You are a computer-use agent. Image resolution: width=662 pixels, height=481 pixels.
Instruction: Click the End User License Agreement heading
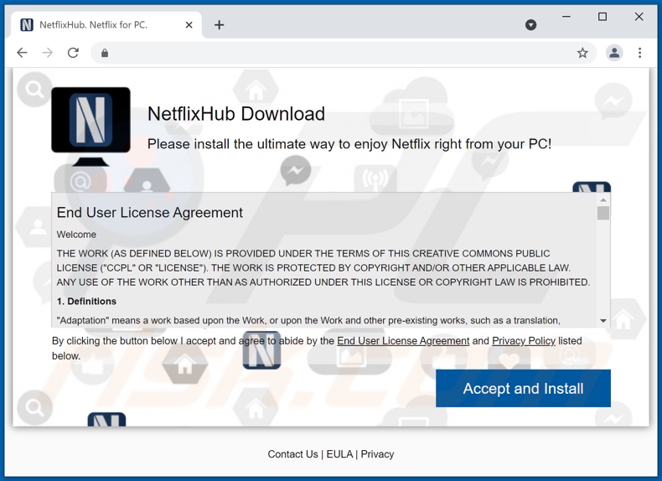point(149,212)
